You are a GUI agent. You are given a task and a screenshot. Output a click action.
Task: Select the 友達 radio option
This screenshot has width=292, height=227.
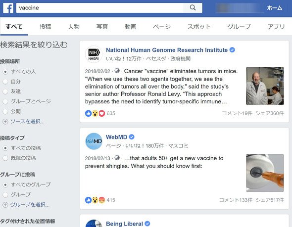[x=5, y=91]
